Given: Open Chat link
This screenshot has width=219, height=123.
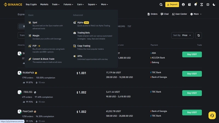Looking at the screenshot, I should pos(165,14).
